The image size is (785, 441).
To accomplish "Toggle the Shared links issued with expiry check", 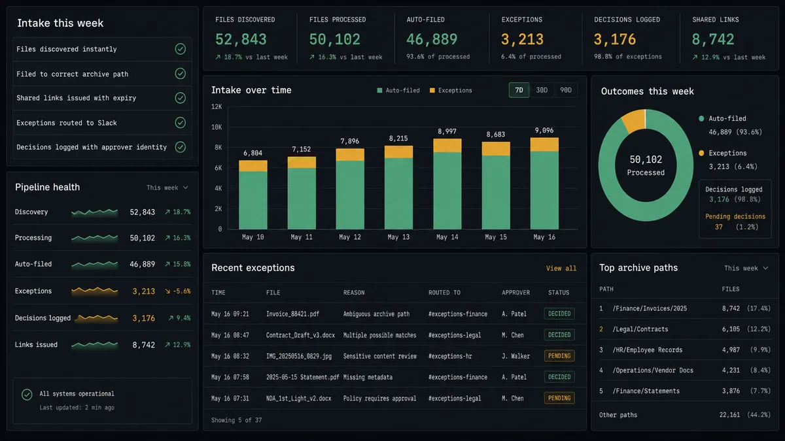I will click(180, 98).
